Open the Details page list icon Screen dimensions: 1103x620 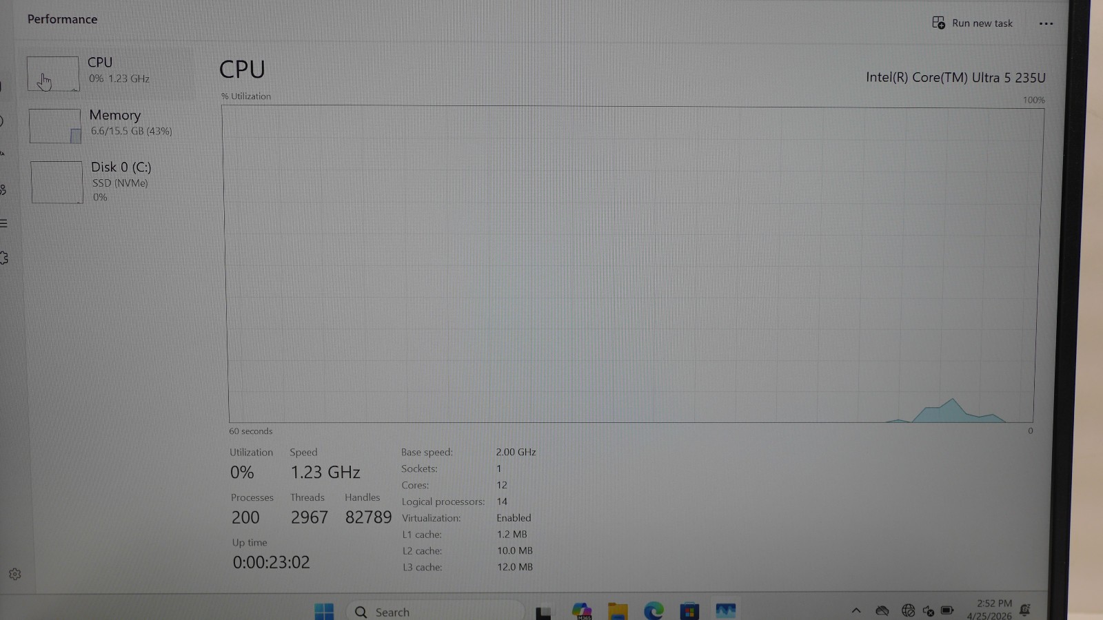(3, 223)
